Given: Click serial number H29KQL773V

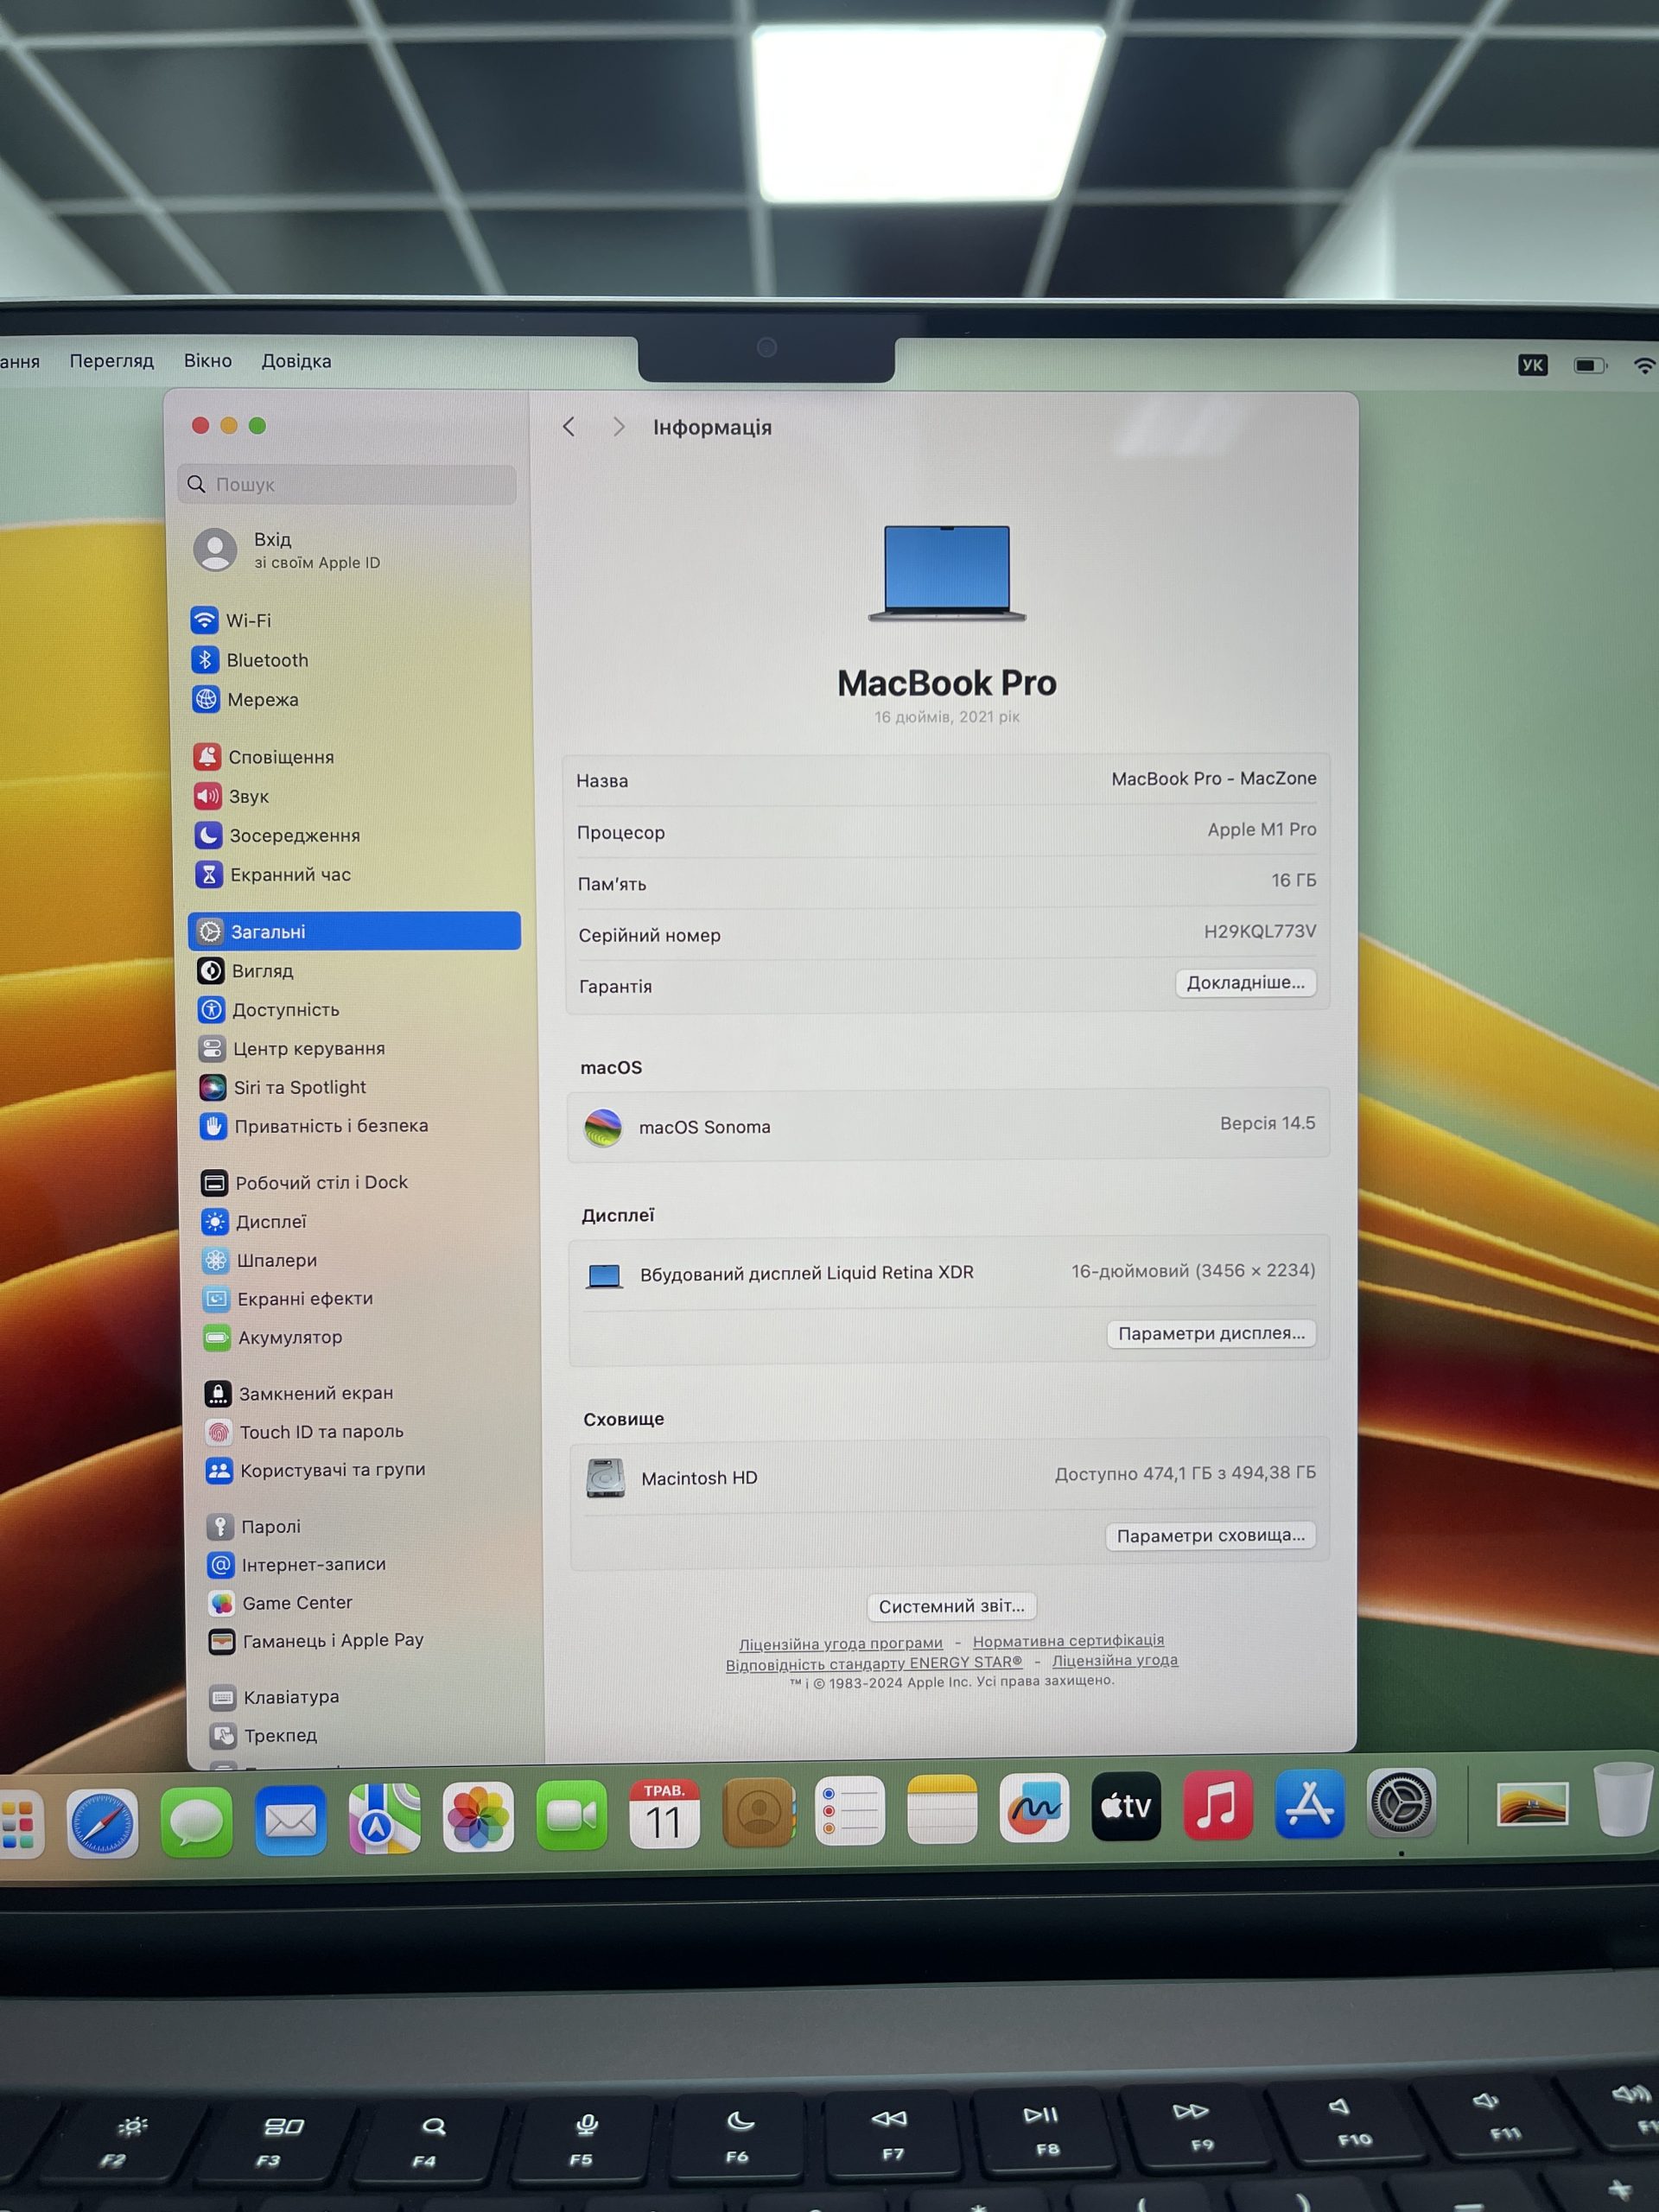Looking at the screenshot, I should pyautogui.click(x=1260, y=931).
